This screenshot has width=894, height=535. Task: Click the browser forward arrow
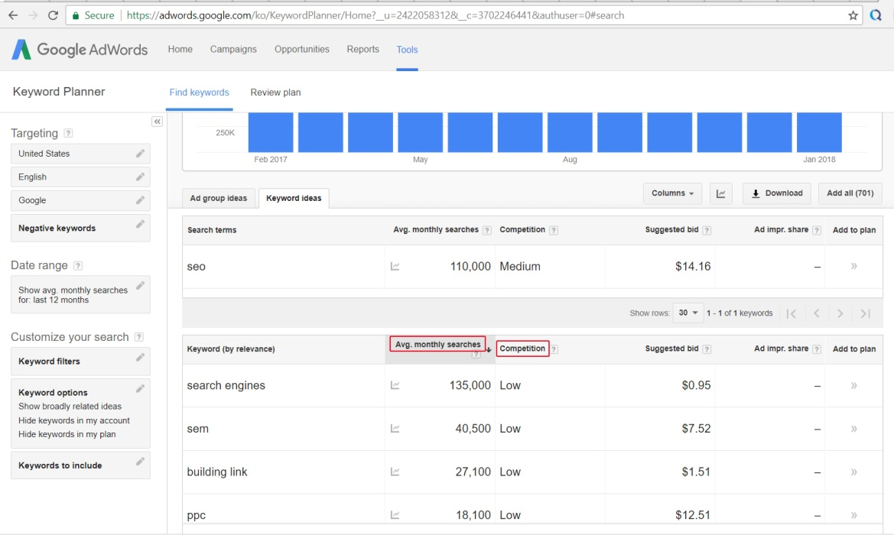point(33,15)
